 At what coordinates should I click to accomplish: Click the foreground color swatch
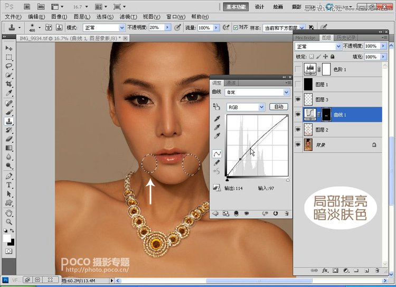7,238
